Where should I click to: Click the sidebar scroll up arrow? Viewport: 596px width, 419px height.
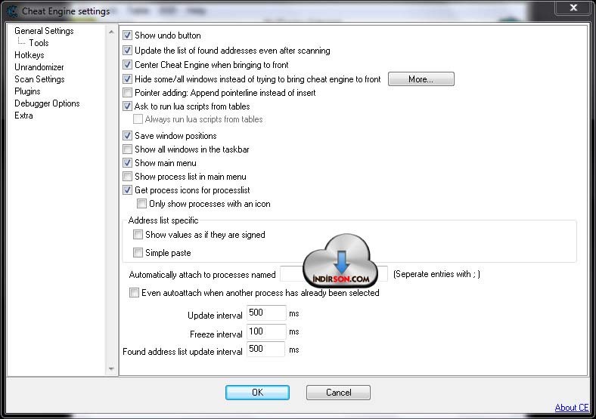tap(111, 32)
